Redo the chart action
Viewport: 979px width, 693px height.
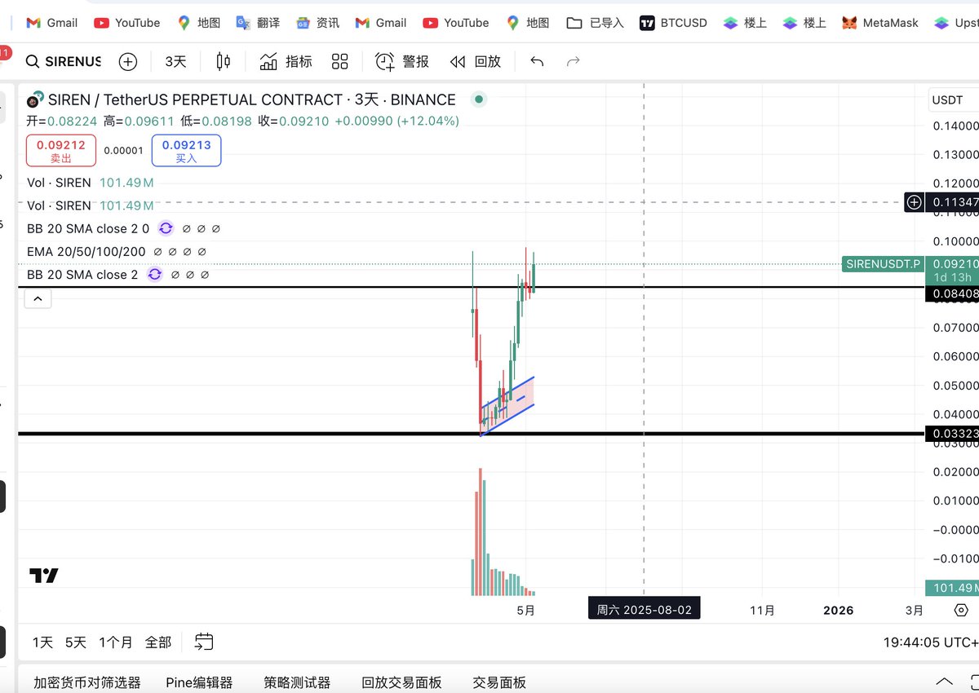[x=573, y=61]
